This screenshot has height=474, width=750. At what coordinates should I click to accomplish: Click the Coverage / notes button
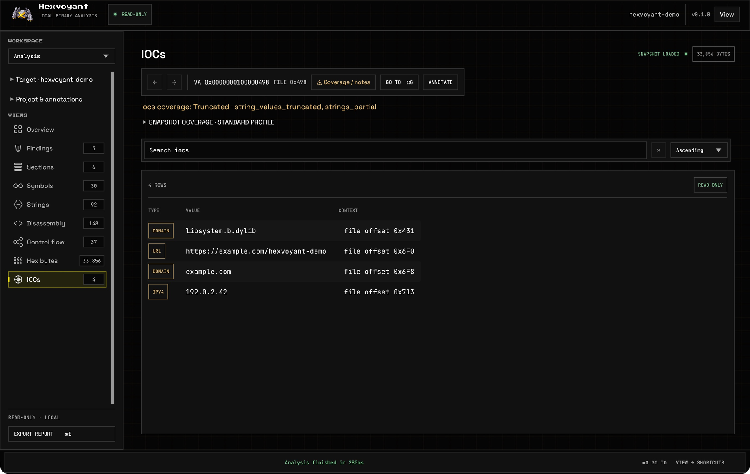click(343, 82)
